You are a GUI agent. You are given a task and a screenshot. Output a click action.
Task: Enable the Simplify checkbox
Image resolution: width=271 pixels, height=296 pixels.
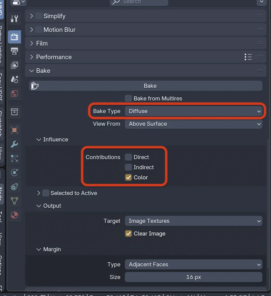click(39, 16)
